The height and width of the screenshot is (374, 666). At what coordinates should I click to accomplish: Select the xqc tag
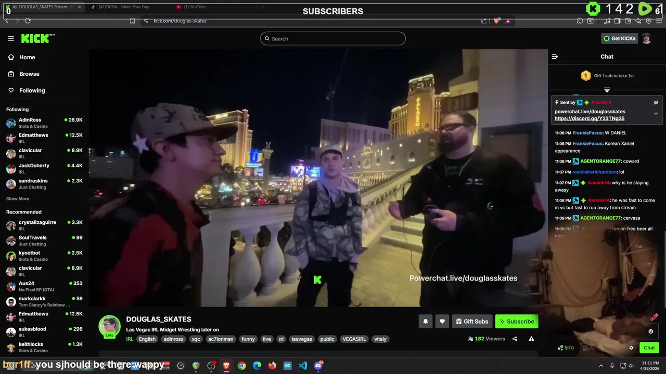pyautogui.click(x=196, y=339)
